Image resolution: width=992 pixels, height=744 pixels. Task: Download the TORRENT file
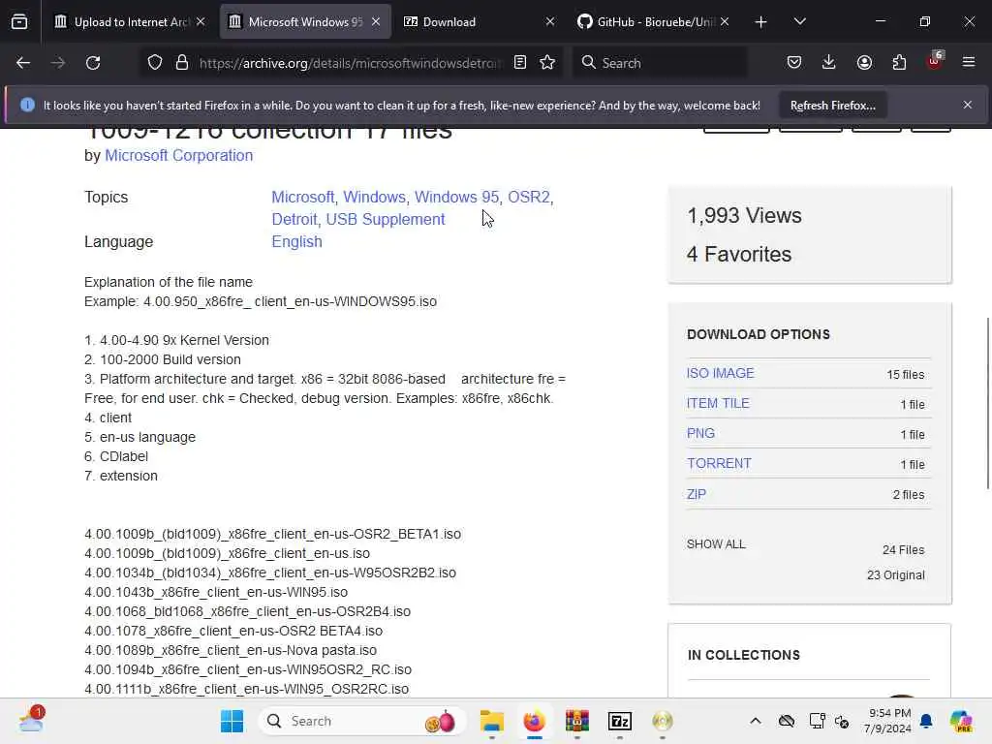pyautogui.click(x=719, y=464)
